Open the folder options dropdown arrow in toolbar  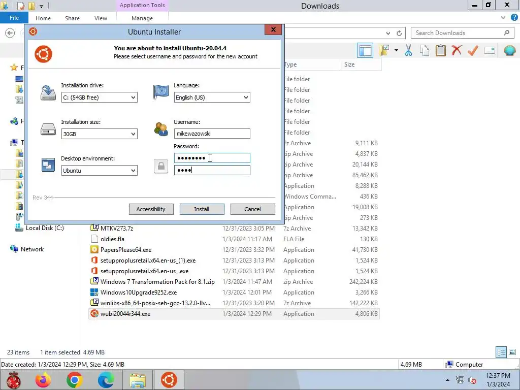pyautogui.click(x=396, y=50)
